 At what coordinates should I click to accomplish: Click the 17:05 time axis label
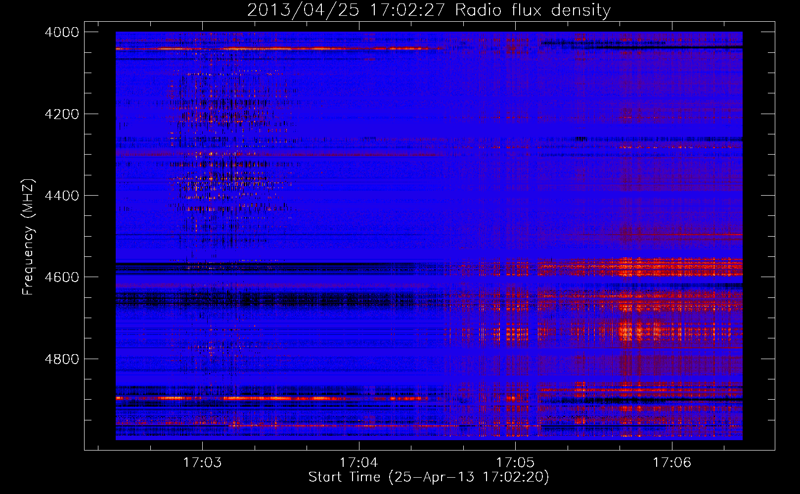click(x=515, y=463)
